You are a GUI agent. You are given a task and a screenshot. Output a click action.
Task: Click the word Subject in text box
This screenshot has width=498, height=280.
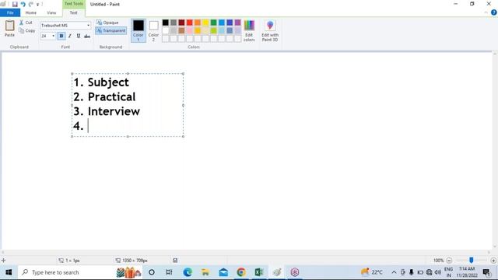[108, 82]
